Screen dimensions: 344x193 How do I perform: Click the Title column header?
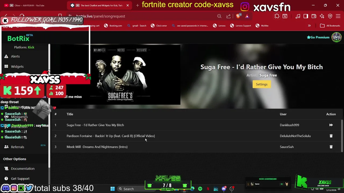point(70,114)
